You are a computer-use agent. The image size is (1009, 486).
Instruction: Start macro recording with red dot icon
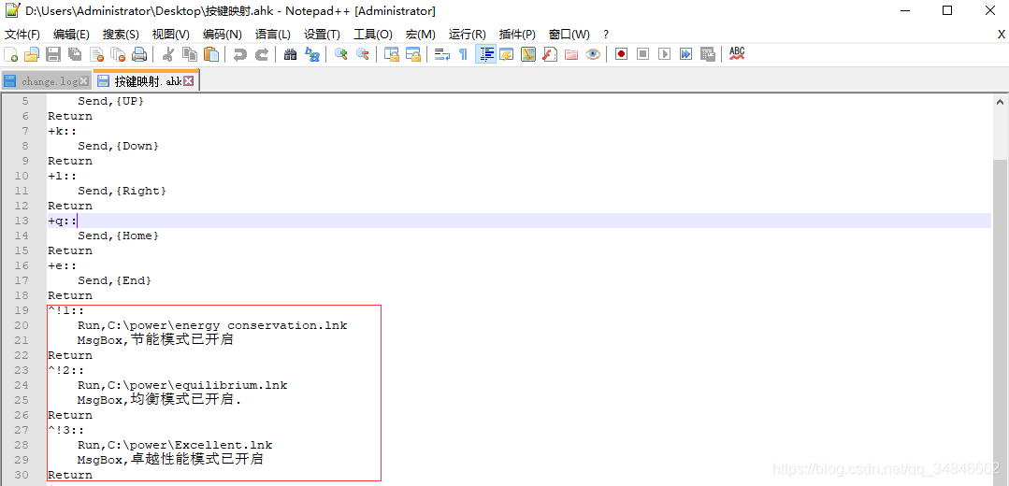[621, 54]
